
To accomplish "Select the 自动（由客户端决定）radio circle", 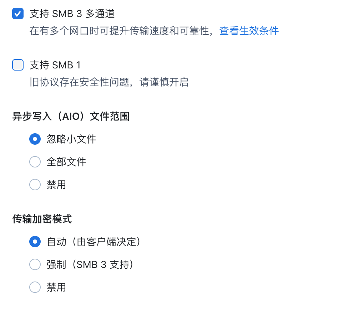I will tap(35, 242).
